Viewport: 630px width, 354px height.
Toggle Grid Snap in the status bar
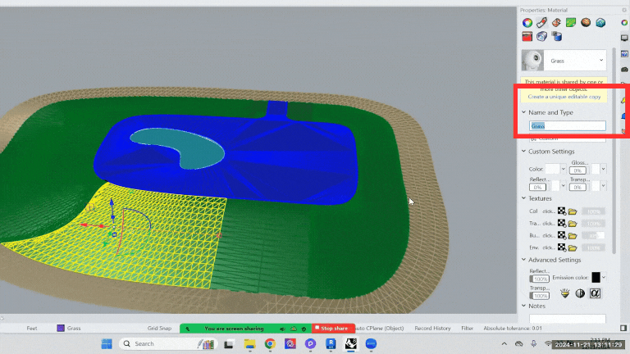159,329
